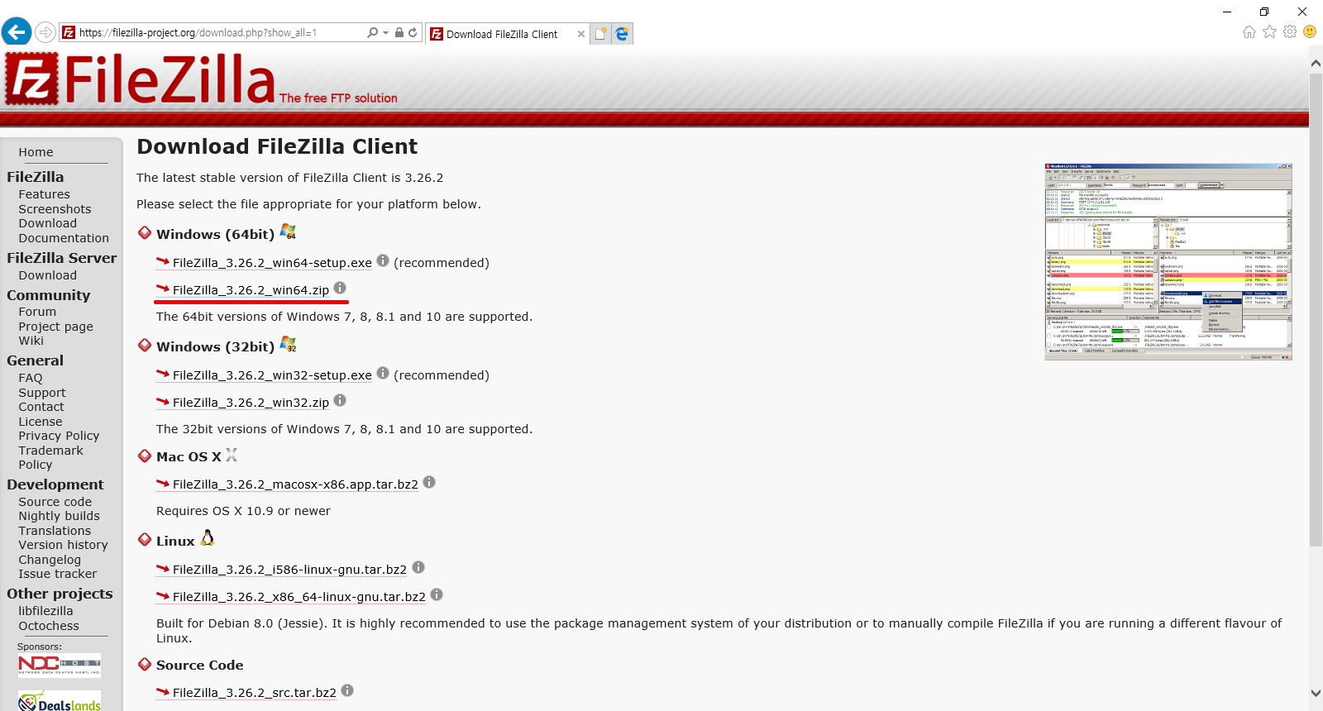The image size is (1323, 711).
Task: Click the browser forward arrow button
Action: tap(45, 32)
